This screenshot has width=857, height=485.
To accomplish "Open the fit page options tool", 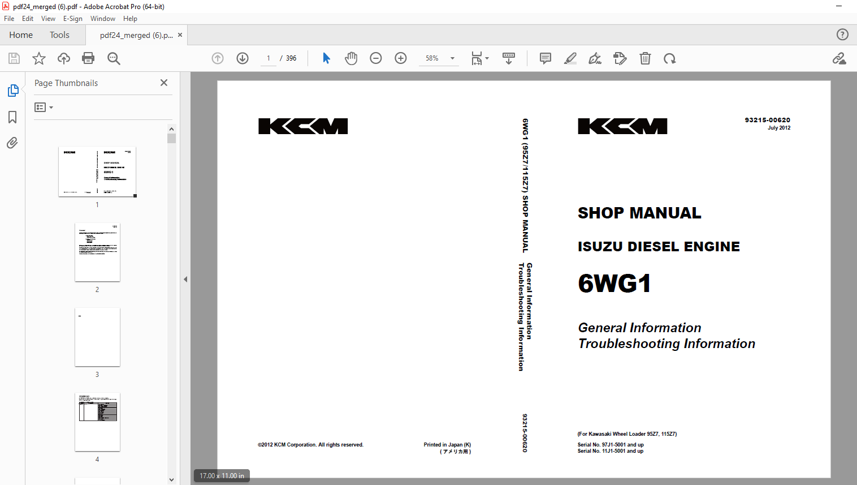I will click(477, 58).
